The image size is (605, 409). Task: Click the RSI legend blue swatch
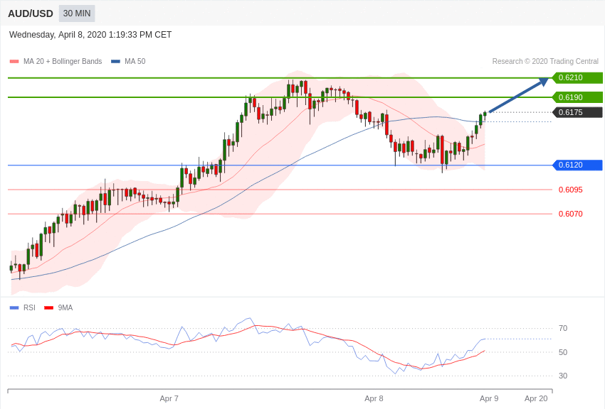14,307
